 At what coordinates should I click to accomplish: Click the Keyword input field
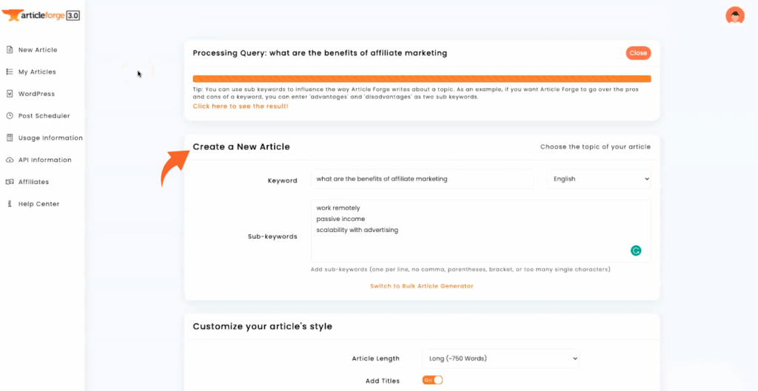pyautogui.click(x=422, y=179)
